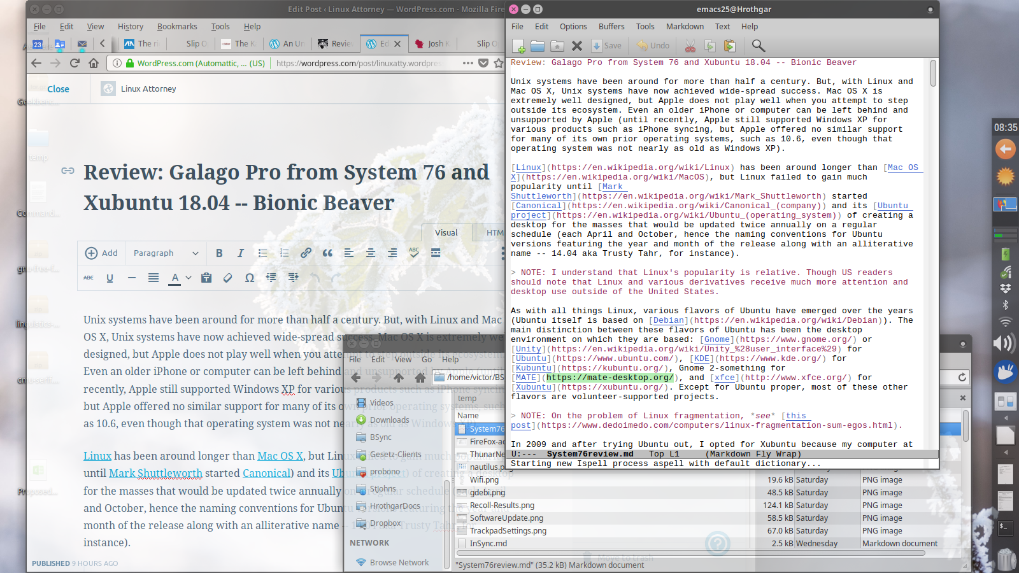This screenshot has height=573, width=1019.
Task: Click paste as text clipboard icon in WordPress
Action: tap(206, 278)
